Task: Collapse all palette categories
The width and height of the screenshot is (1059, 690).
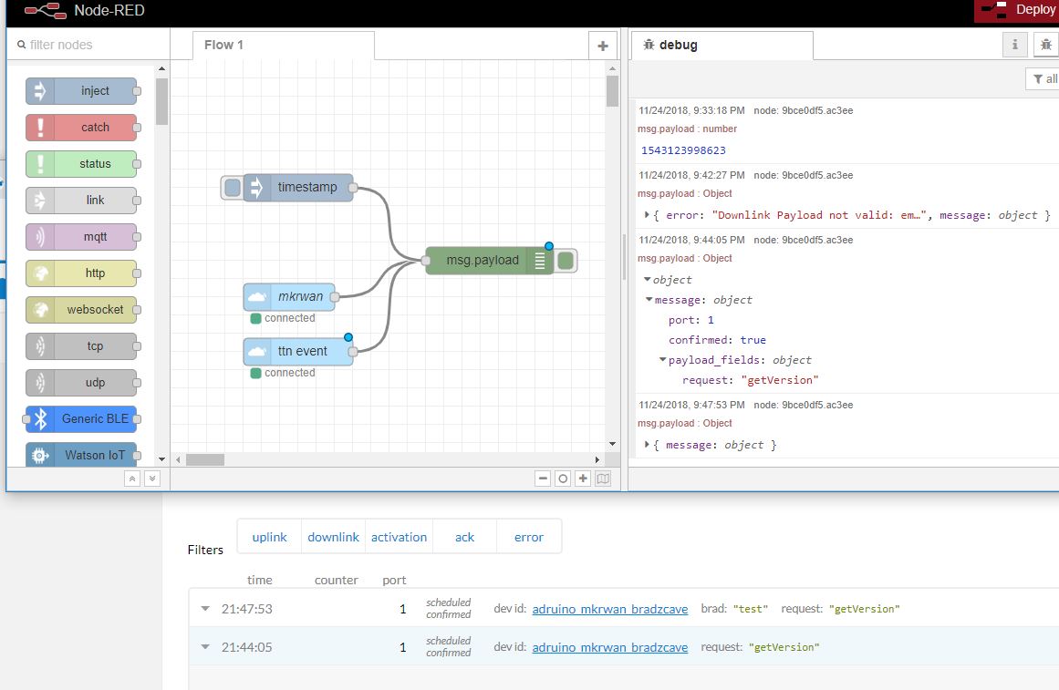Action: pyautogui.click(x=132, y=479)
